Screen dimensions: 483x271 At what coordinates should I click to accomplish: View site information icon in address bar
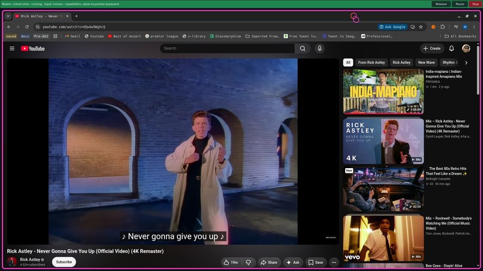click(38, 27)
